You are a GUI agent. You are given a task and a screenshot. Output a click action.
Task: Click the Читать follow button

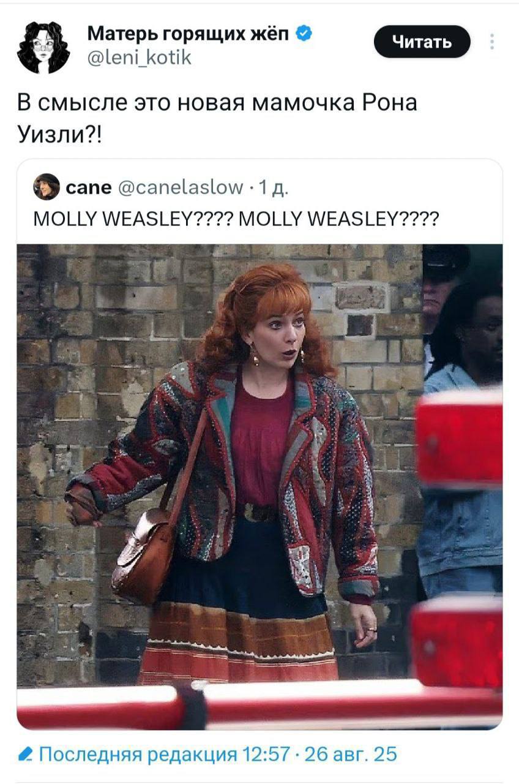point(422,42)
